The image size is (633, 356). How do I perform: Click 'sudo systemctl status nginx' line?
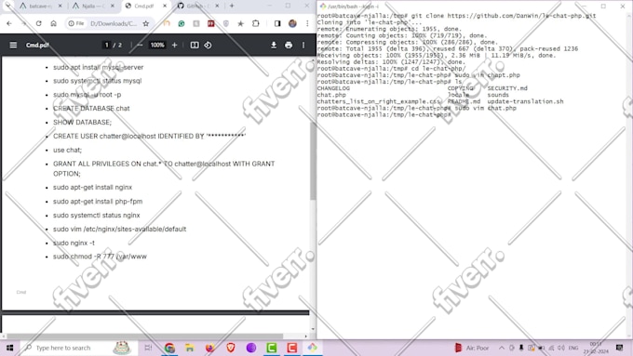coord(97,216)
